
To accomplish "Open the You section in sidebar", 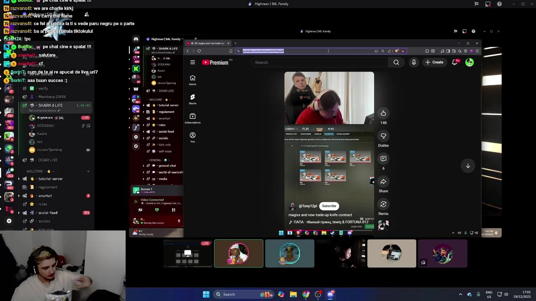I will (193, 138).
